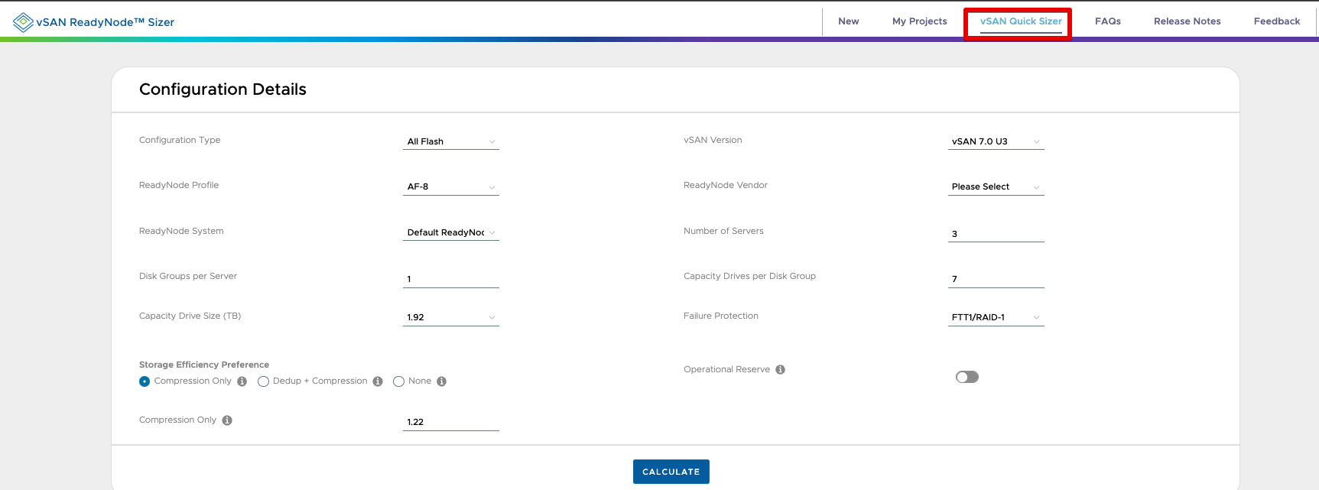
Task: Open the Release Notes link
Action: tap(1187, 21)
